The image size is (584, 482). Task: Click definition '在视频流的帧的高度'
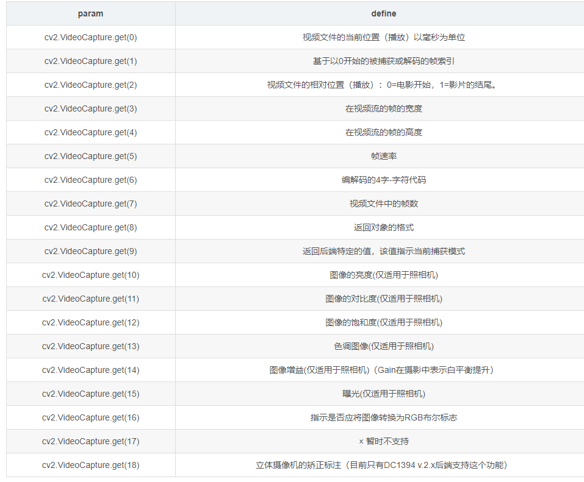384,133
